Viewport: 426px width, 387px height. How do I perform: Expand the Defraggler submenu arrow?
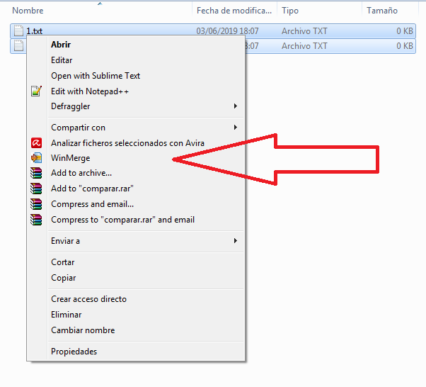tap(236, 106)
